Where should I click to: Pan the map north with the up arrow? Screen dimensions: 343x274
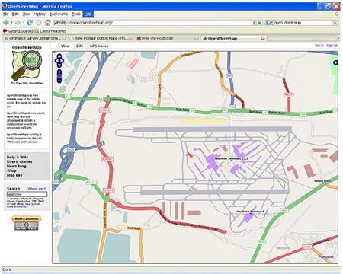point(59,56)
